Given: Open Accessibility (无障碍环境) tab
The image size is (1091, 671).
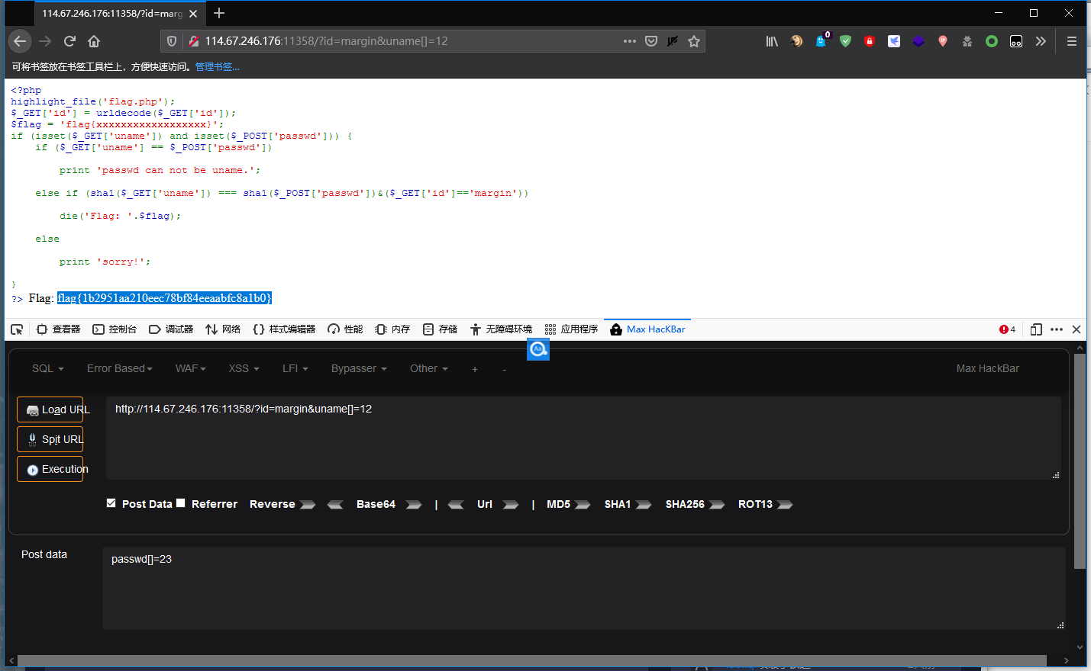Looking at the screenshot, I should tap(501, 329).
